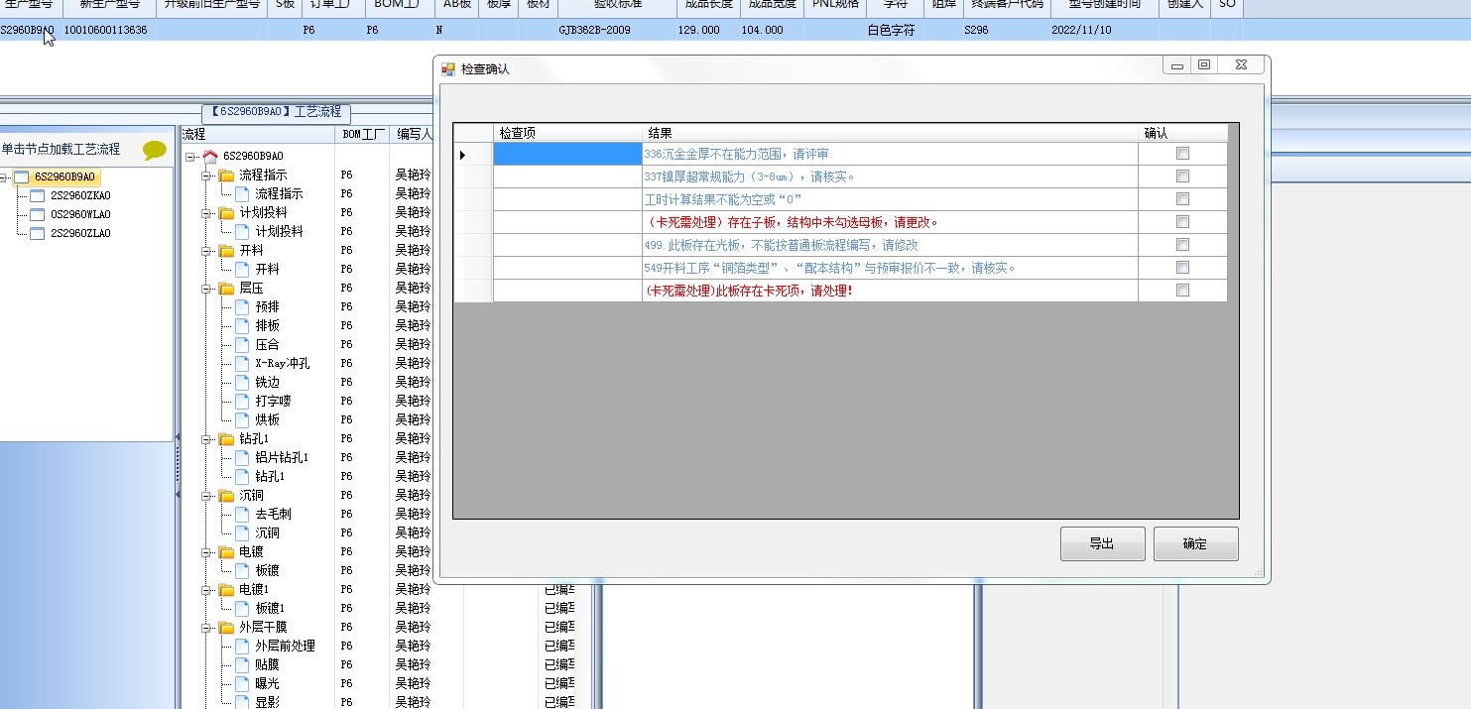Image resolution: width=1471 pixels, height=709 pixels.
Task: Click the node icon beside 2S2960ZKA0
Action: click(x=38, y=195)
